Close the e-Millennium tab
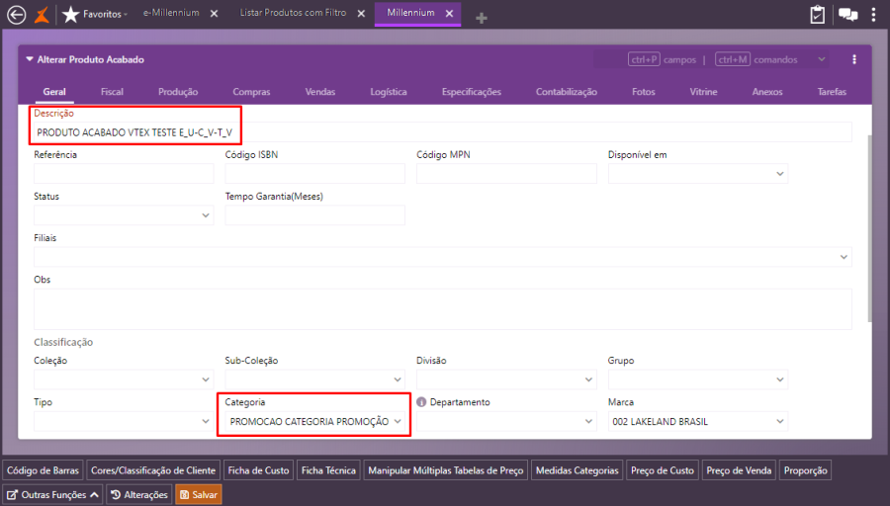The height and width of the screenshot is (506, 890). click(x=214, y=14)
